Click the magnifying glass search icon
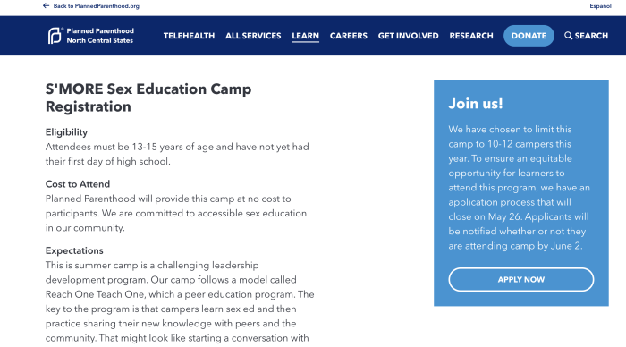Viewport: 626px width, 347px height. (x=568, y=36)
